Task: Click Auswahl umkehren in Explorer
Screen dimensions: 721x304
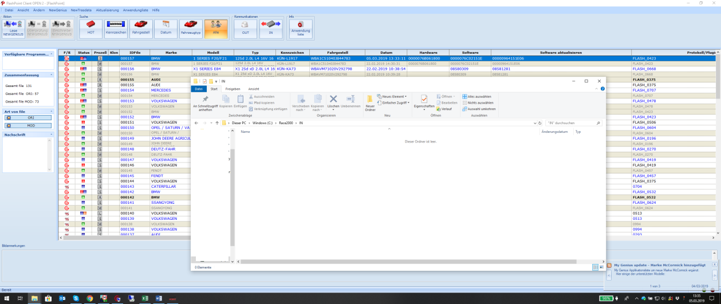Action: click(479, 109)
